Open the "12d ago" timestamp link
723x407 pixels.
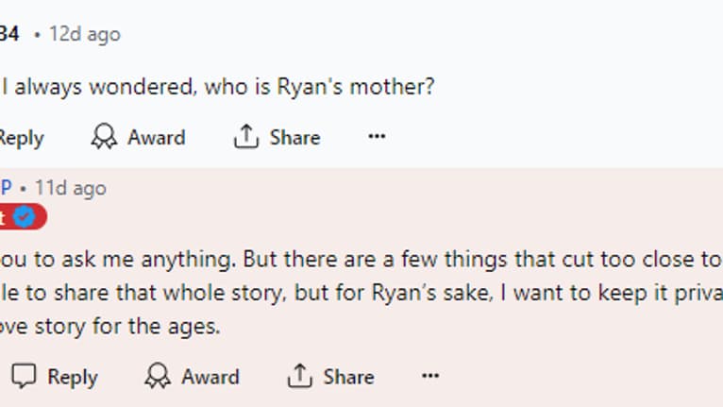pos(85,34)
